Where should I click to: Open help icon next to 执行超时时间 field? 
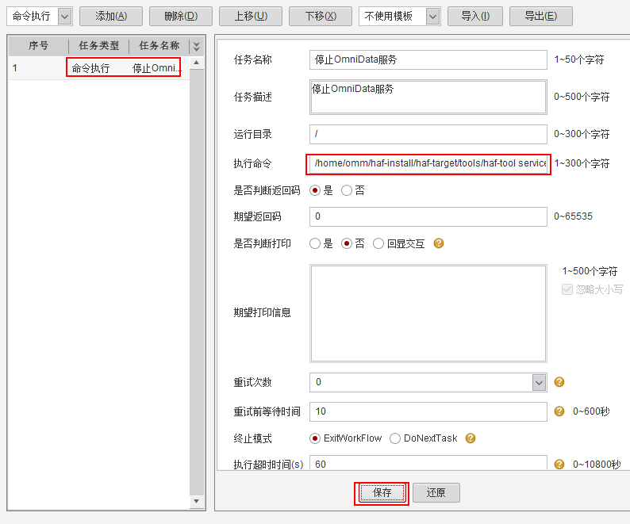559,465
